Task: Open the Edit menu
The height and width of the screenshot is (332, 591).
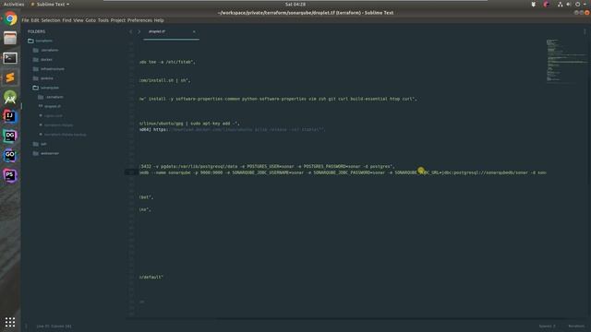Action: 35,20
